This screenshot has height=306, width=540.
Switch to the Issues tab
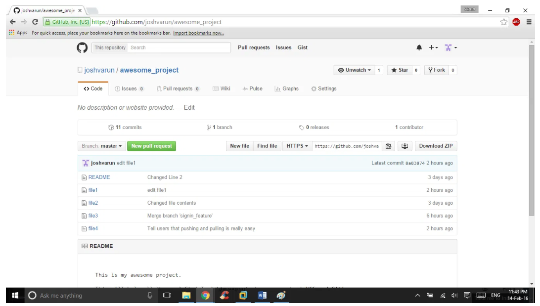click(x=129, y=88)
